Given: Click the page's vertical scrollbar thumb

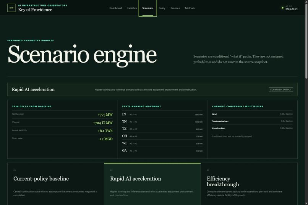Looking at the screenshot, I should pyautogui.click(x=306, y=41).
